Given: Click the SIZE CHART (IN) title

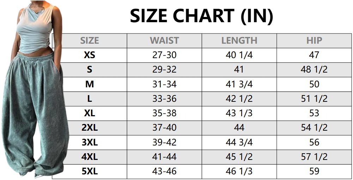Looking at the screenshot, I should pos(201,15).
